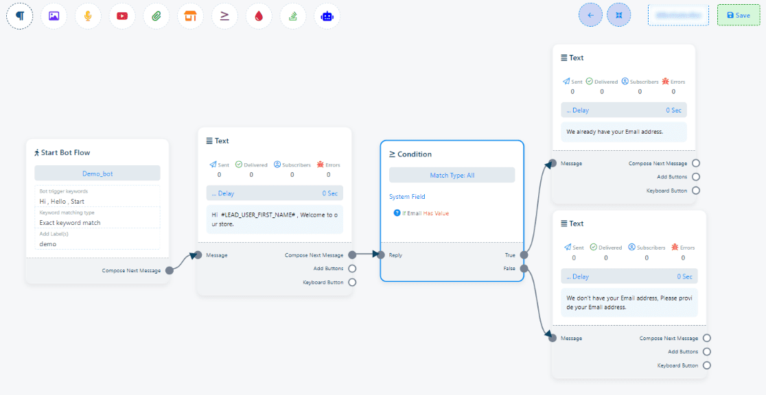The width and height of the screenshot is (766, 395).
Task: Select the paragraph text block icon
Action: pyautogui.click(x=20, y=16)
